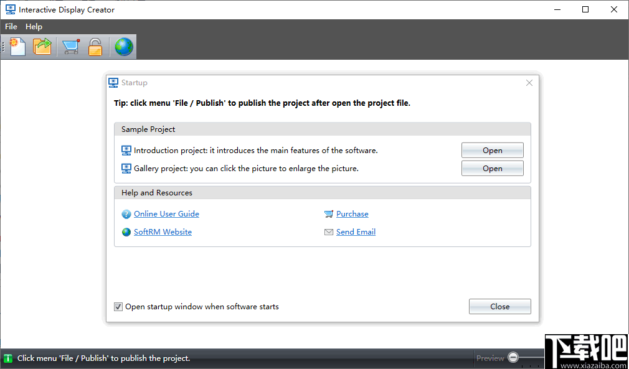This screenshot has width=629, height=369.
Task: Open the Help menu
Action: [34, 27]
